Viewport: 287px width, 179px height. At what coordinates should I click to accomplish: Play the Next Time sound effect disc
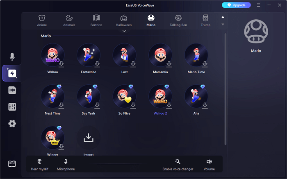coord(52,96)
